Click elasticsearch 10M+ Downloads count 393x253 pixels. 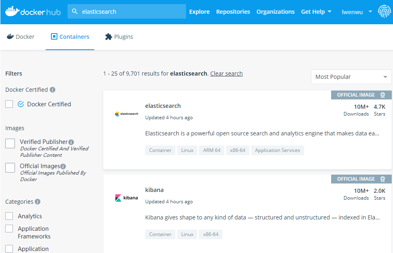(x=356, y=110)
